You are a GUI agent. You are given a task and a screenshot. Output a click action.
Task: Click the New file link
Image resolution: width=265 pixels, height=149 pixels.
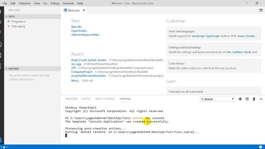[76, 26]
